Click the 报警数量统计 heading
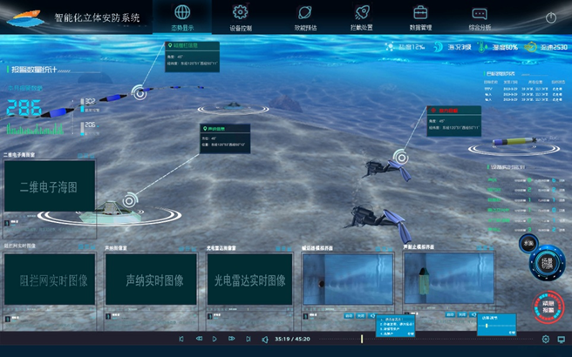Image resolution: width=572 pixels, height=357 pixels. 34,69
